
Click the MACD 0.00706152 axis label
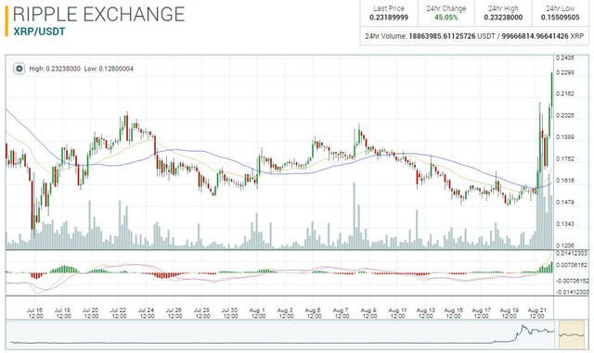point(572,265)
